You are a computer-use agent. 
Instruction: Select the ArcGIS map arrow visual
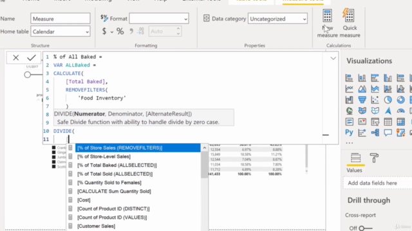[x=388, y=111]
